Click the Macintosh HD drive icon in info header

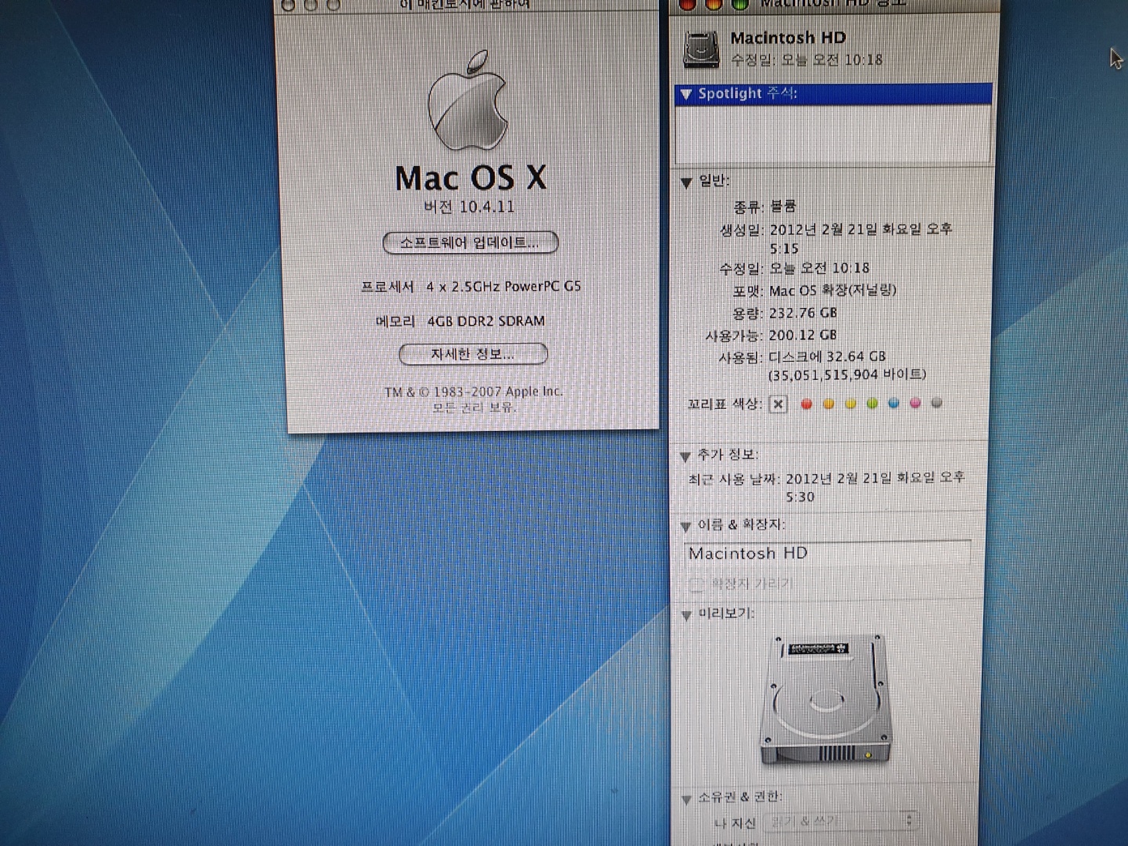[x=701, y=49]
